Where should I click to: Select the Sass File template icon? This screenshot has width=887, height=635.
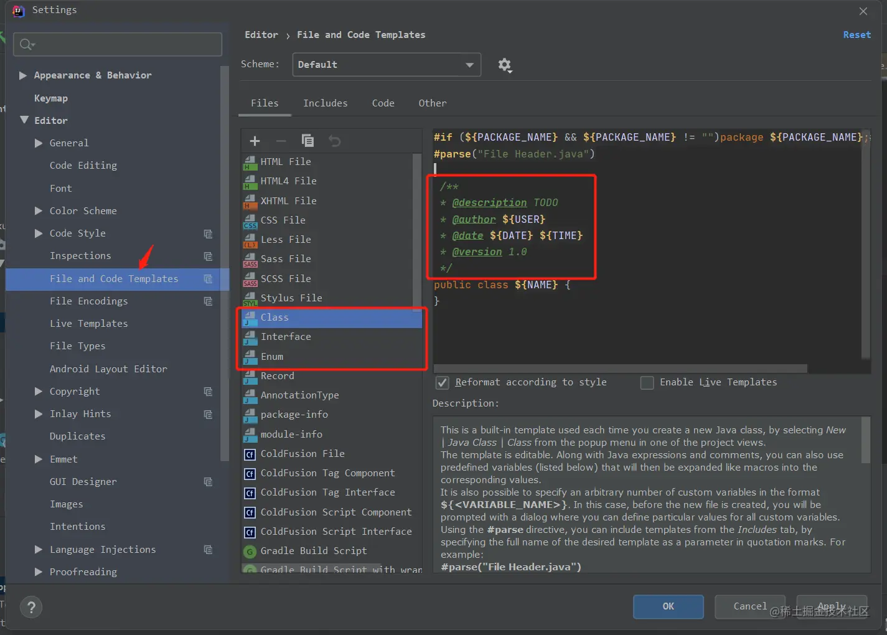[x=250, y=260]
